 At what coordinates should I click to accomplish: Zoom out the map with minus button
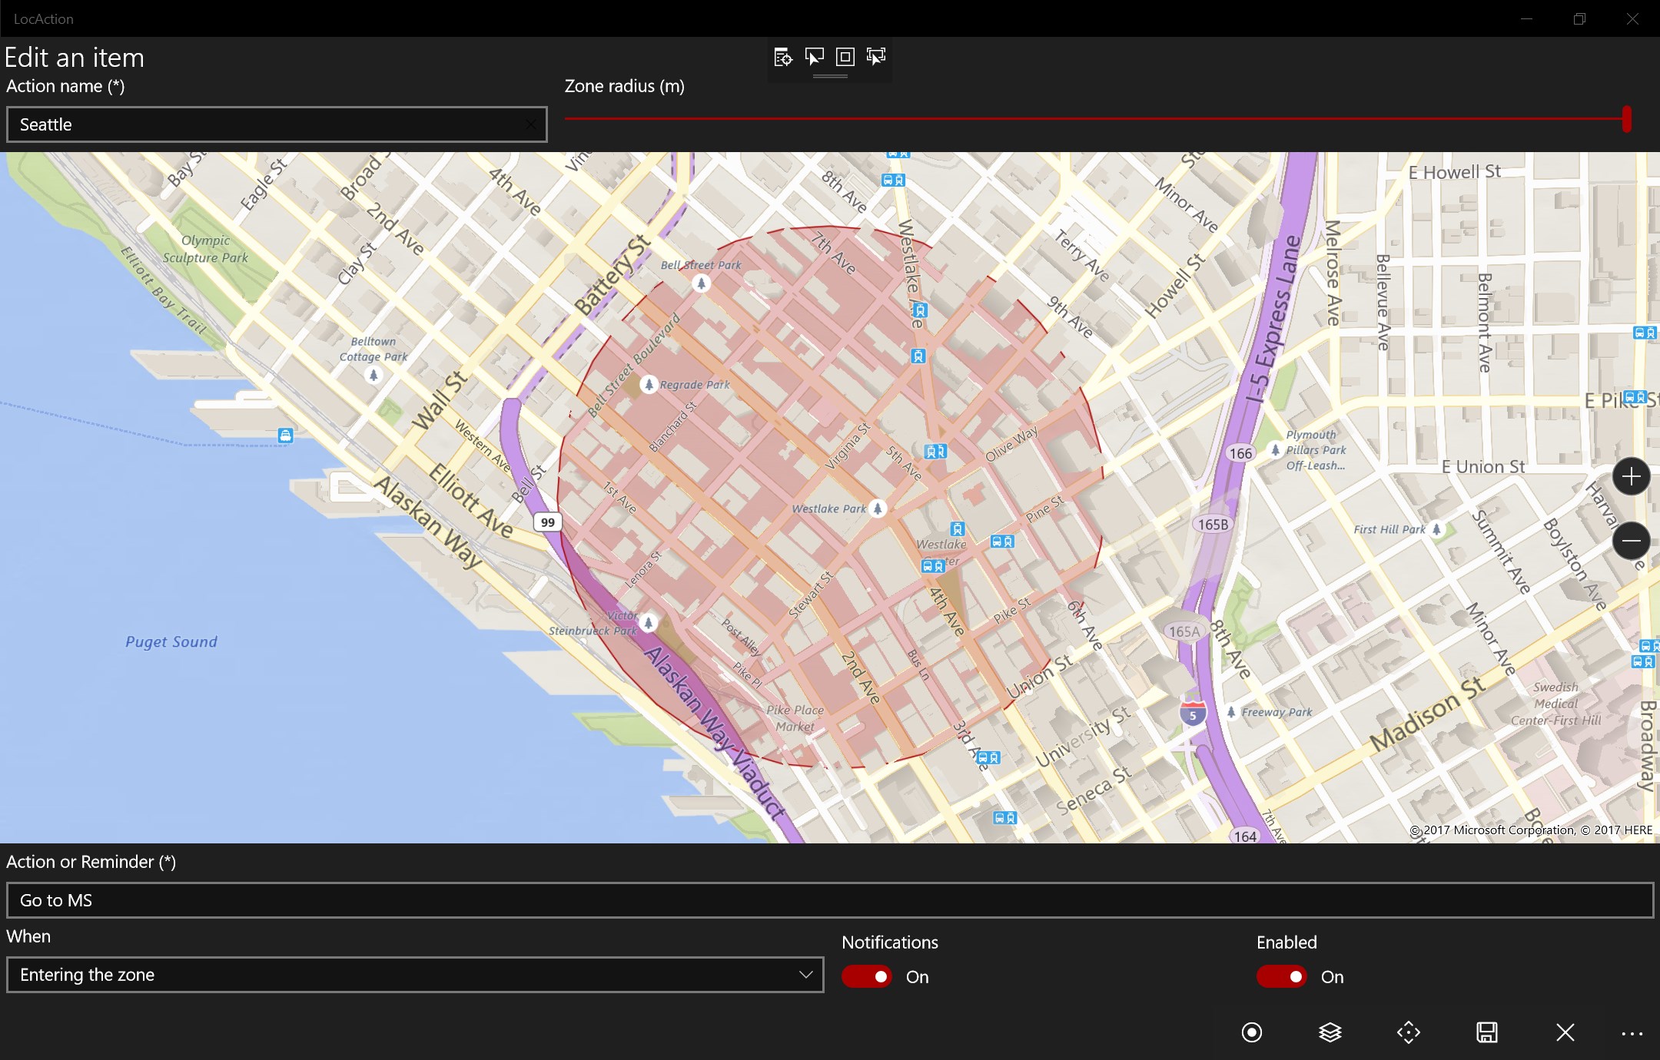[1631, 541]
